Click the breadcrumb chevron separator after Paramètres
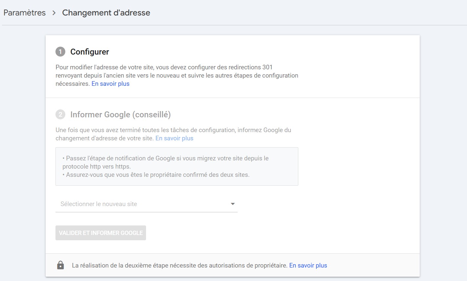The width and height of the screenshot is (467, 281). coord(54,13)
